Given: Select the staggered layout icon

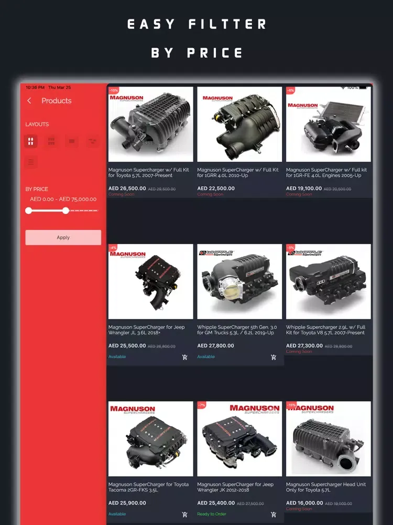Looking at the screenshot, I should pyautogui.click(x=92, y=141).
